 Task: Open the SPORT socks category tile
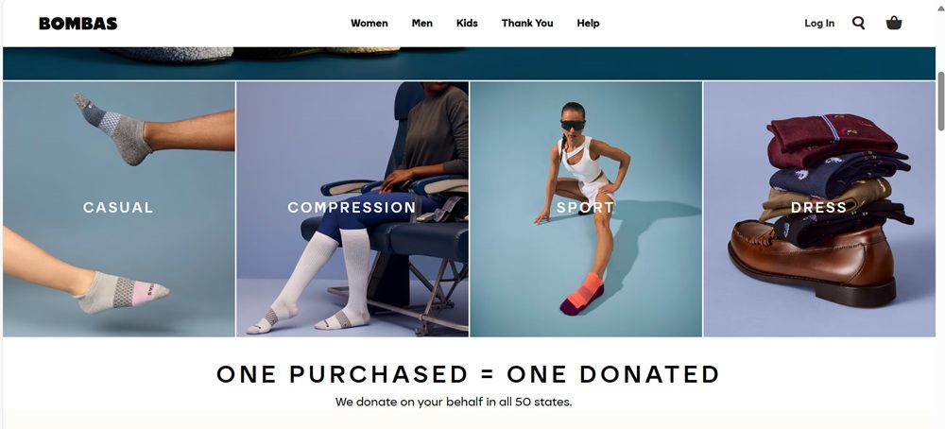(586, 209)
